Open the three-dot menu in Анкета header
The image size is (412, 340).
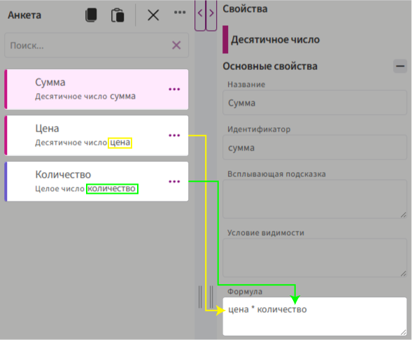point(180,12)
